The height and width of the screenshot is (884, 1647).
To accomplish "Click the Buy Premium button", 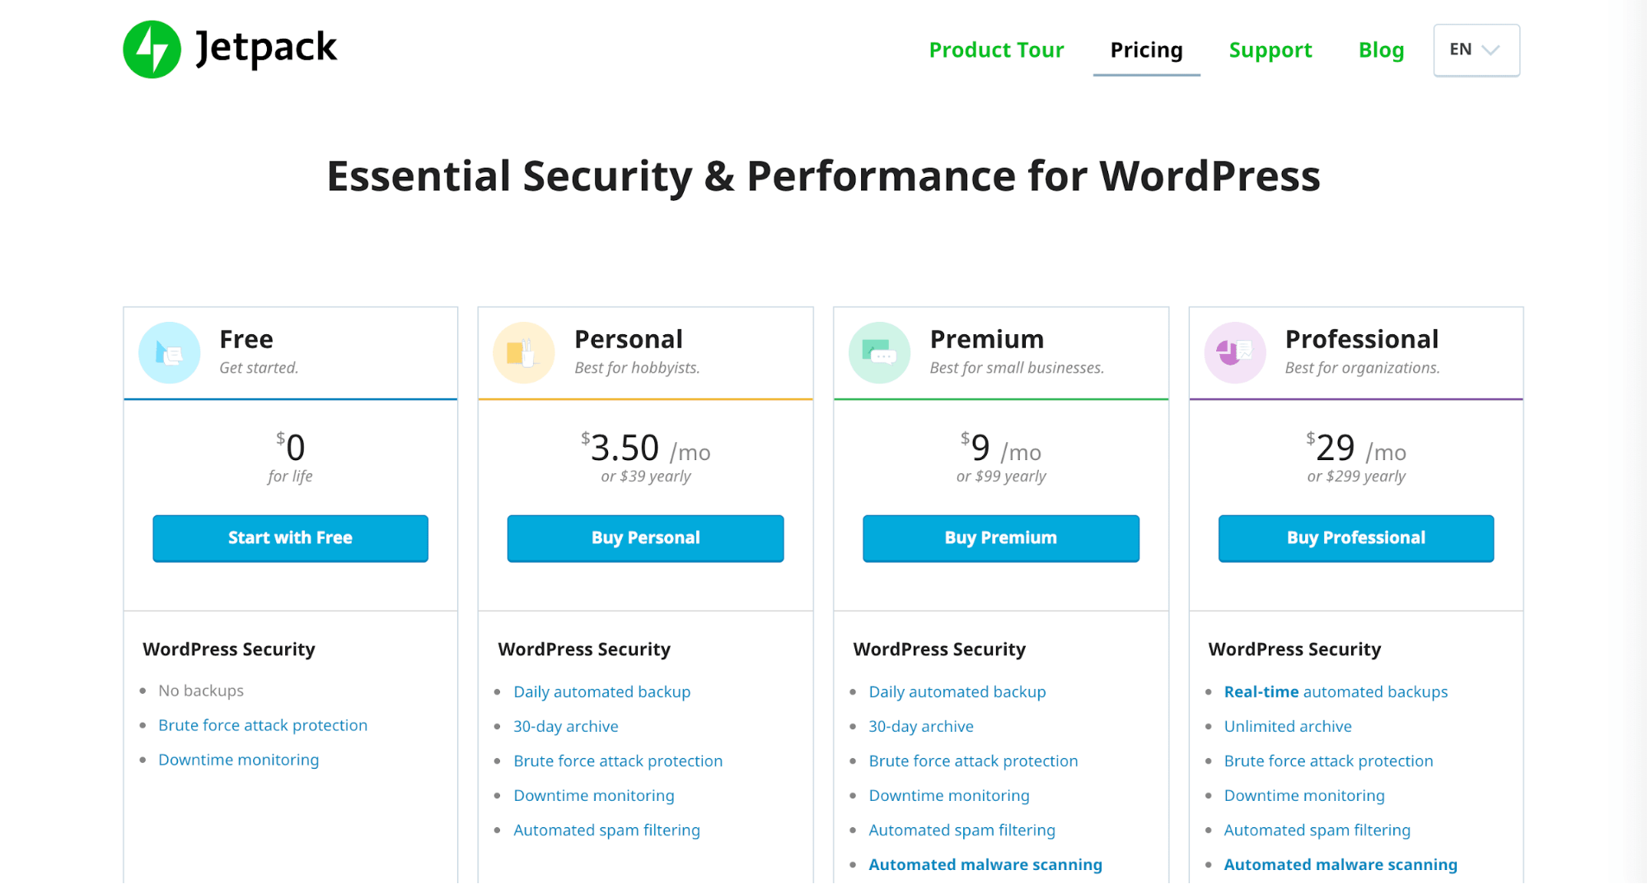I will (x=1000, y=538).
